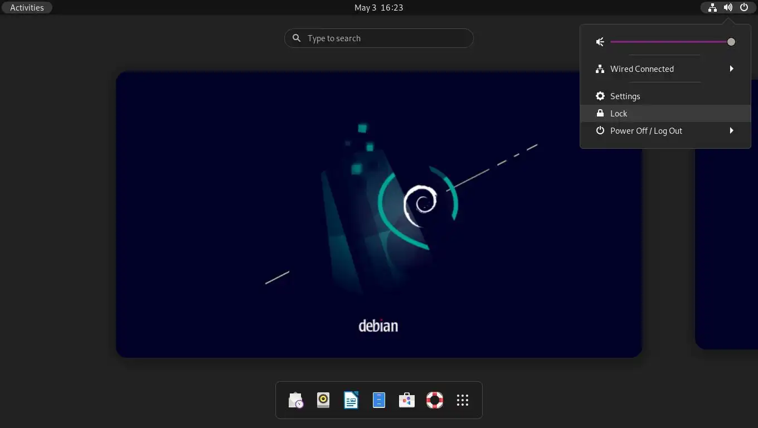The width and height of the screenshot is (758, 428).
Task: Select the Debian desktop workspace thumbnail
Action: pyautogui.click(x=379, y=214)
